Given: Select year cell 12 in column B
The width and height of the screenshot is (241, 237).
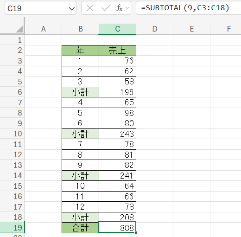Looking at the screenshot, I should (80, 207).
